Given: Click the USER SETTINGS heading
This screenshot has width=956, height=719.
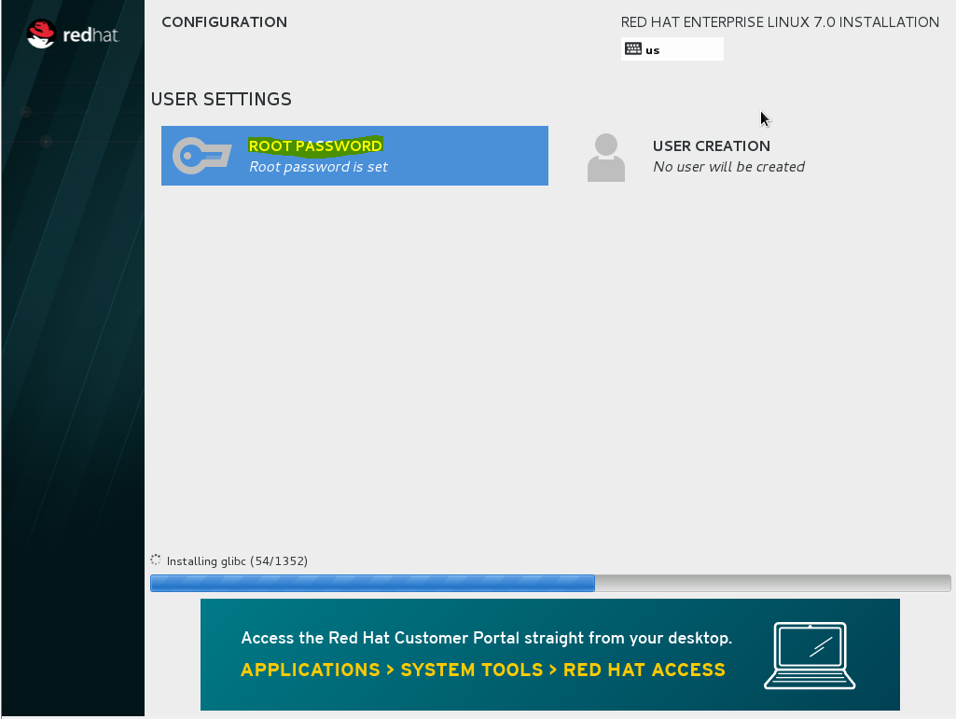Looking at the screenshot, I should 221,99.
